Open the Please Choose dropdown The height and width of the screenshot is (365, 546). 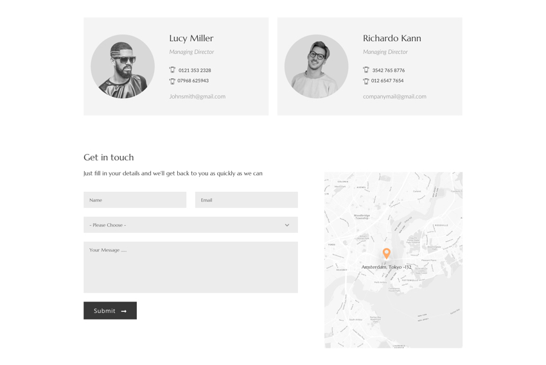[190, 225]
